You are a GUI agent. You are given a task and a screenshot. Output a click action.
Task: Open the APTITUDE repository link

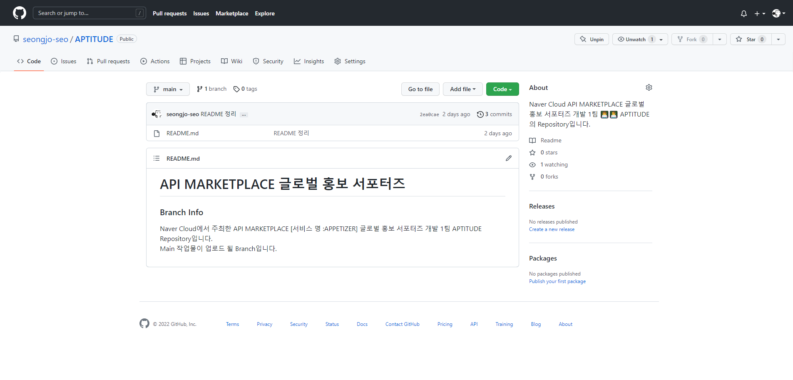pos(94,39)
